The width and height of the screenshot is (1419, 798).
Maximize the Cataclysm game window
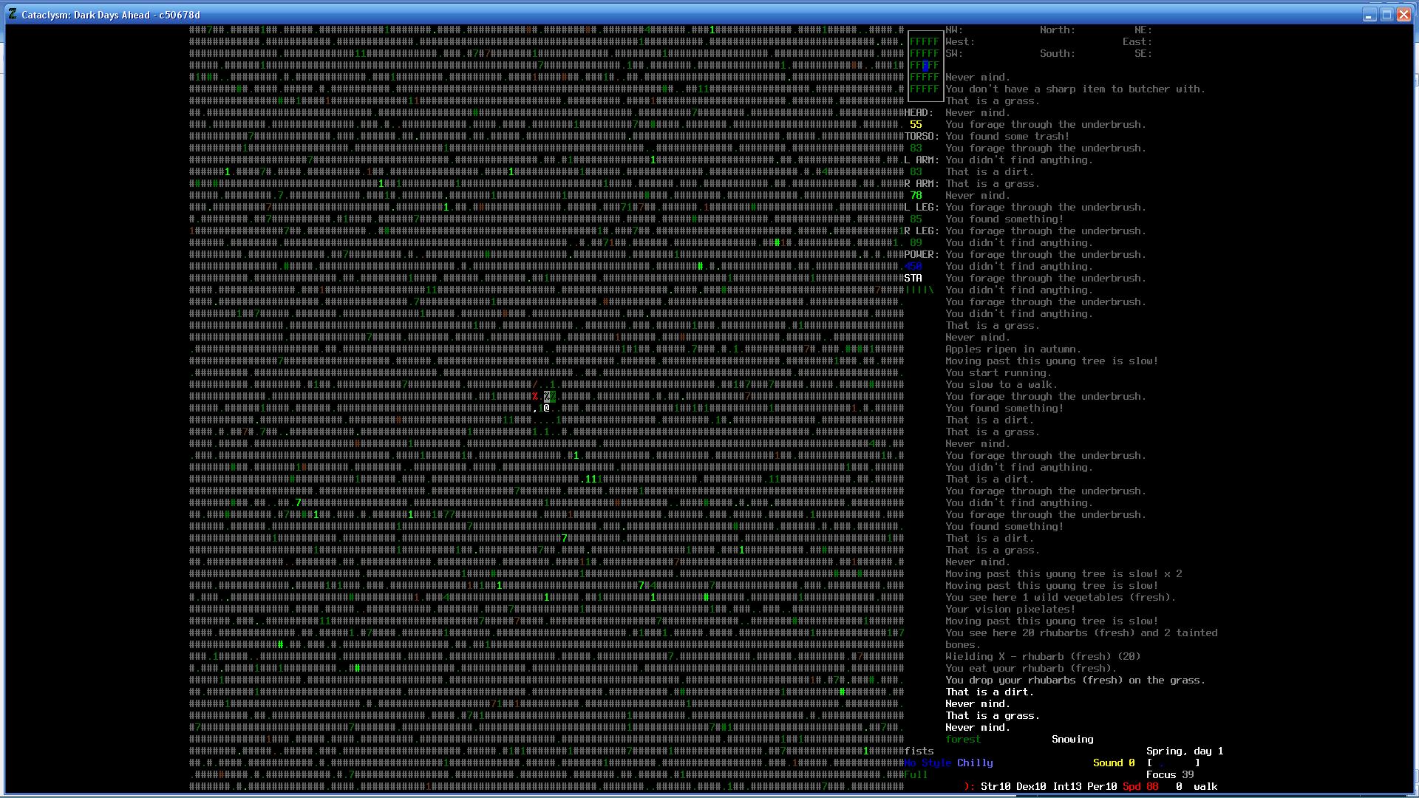pos(1386,15)
